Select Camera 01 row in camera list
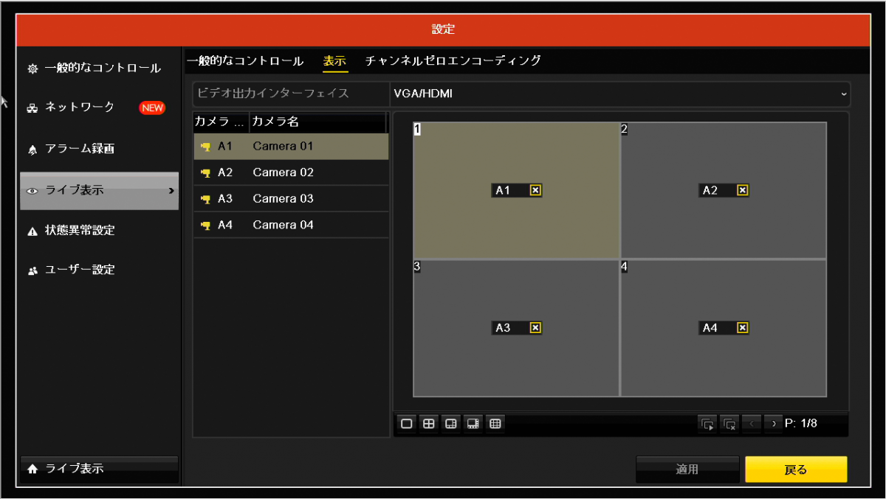The height and width of the screenshot is (499, 886). coord(291,147)
